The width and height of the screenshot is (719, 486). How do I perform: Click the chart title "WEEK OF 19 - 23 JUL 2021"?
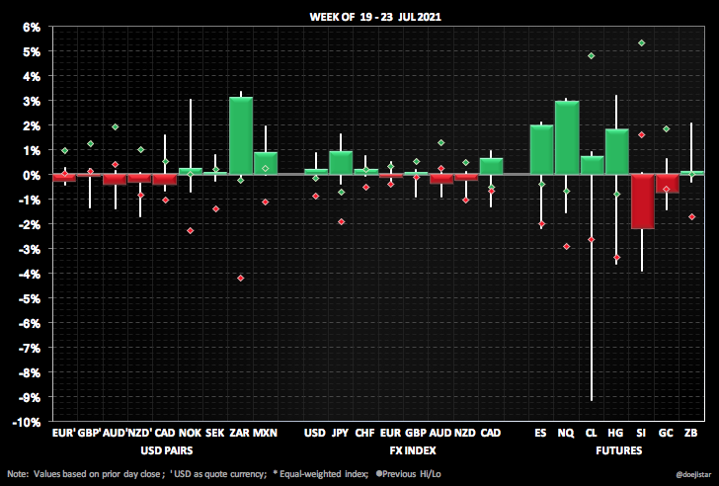[x=375, y=17]
